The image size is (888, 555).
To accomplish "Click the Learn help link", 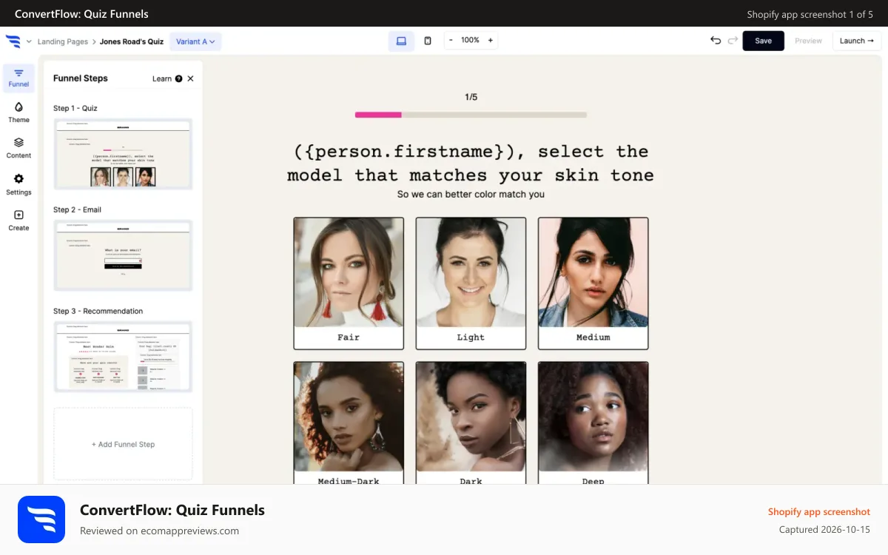I will pos(167,78).
